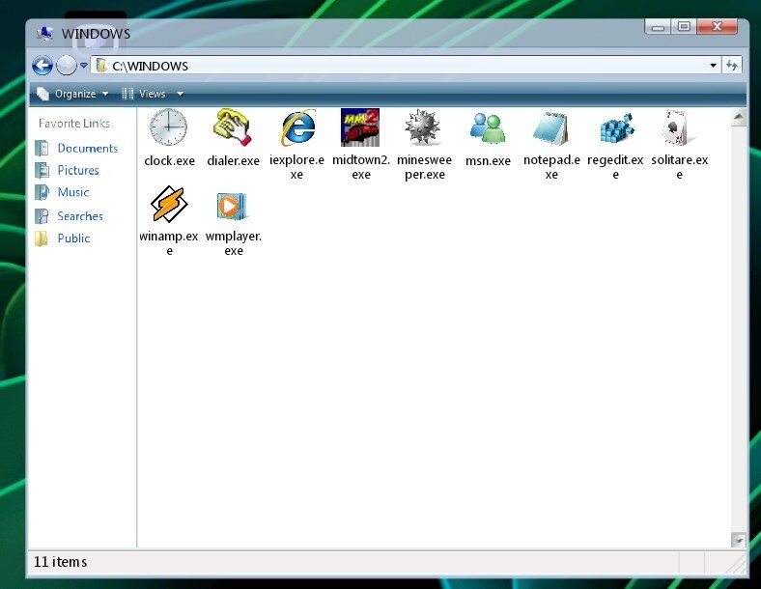Screen dimensions: 761x589
Task: Minimize the WINDOWS window
Action: tap(658, 27)
